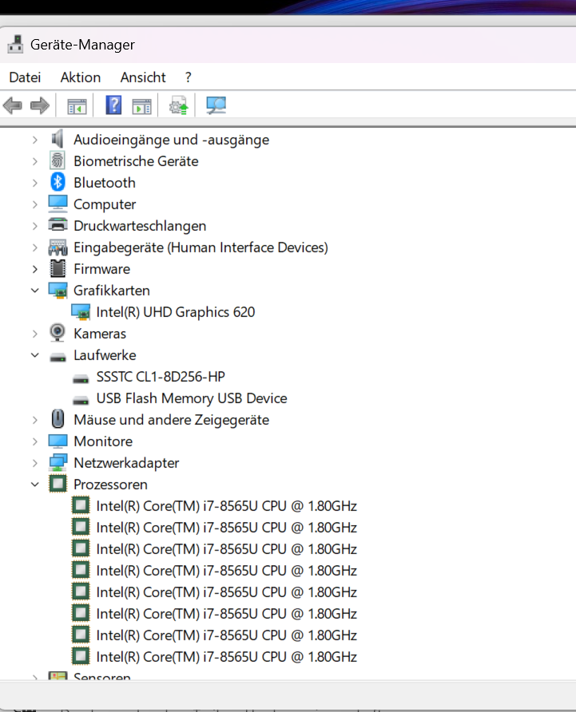
Task: Select Eingabegeräte (Human Interface Devices) label
Action: point(201,247)
